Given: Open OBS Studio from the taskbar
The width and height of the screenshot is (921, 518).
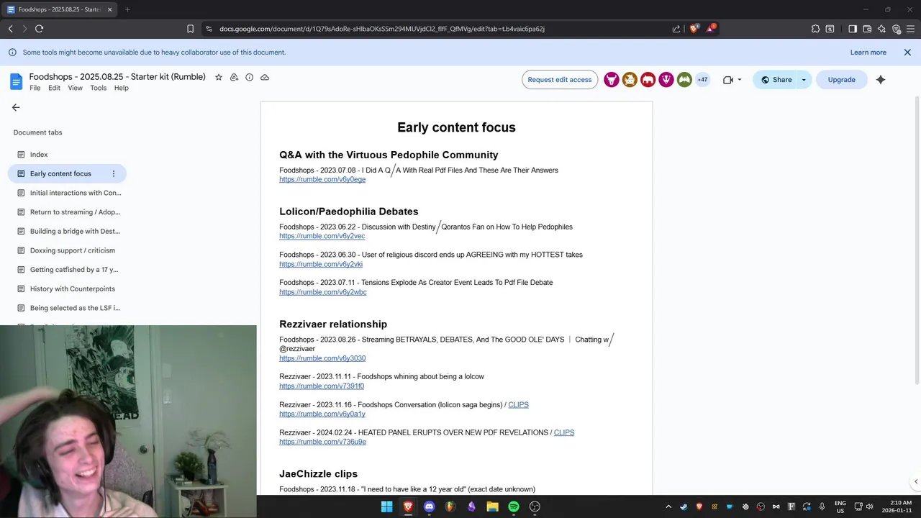Looking at the screenshot, I should 535,506.
